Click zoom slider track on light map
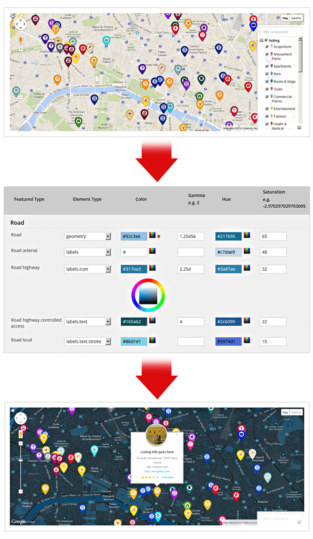 tap(20, 73)
